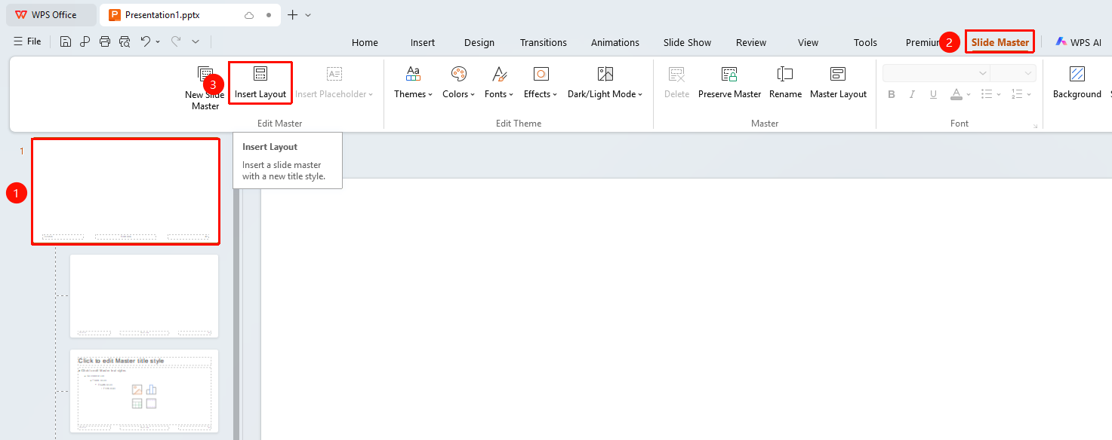The image size is (1112, 440).
Task: Toggle Italic formatting
Action: point(913,94)
